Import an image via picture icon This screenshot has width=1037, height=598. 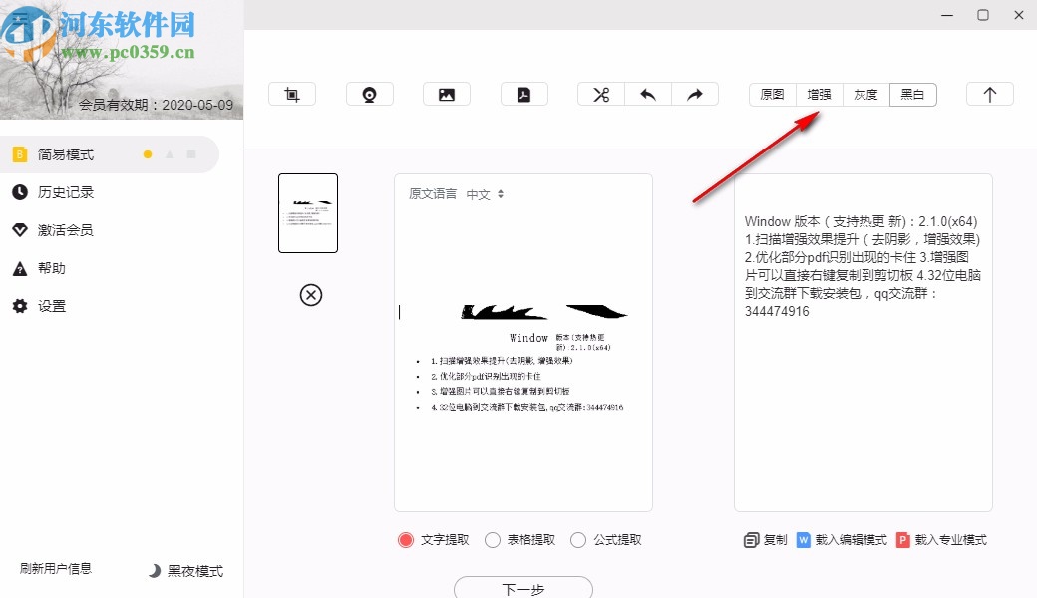pos(446,93)
